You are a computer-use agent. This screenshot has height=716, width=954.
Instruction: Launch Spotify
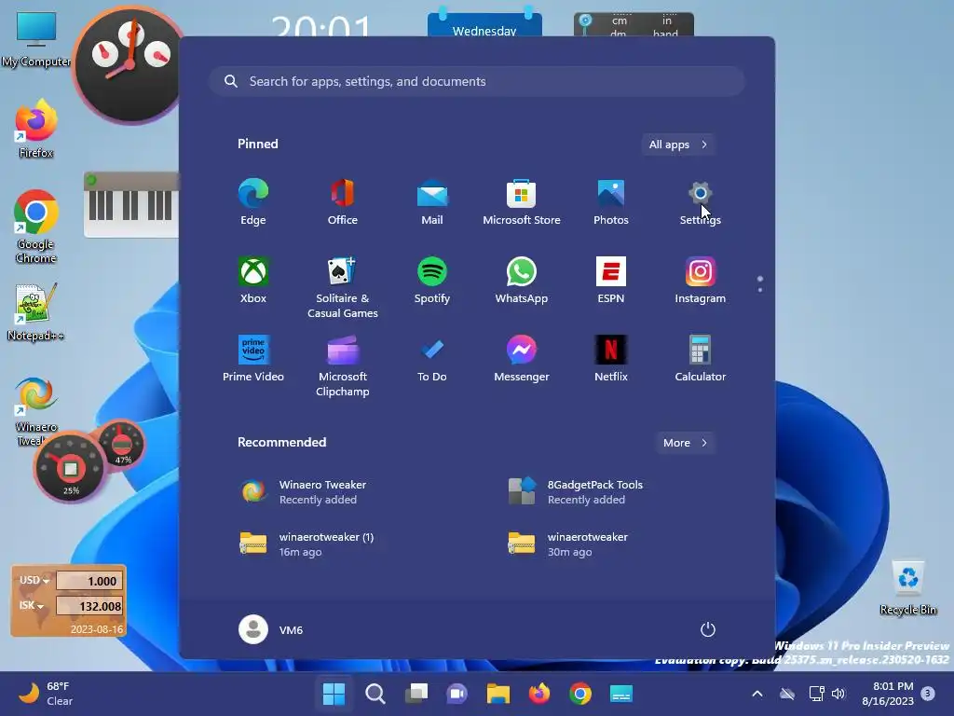[x=432, y=280]
